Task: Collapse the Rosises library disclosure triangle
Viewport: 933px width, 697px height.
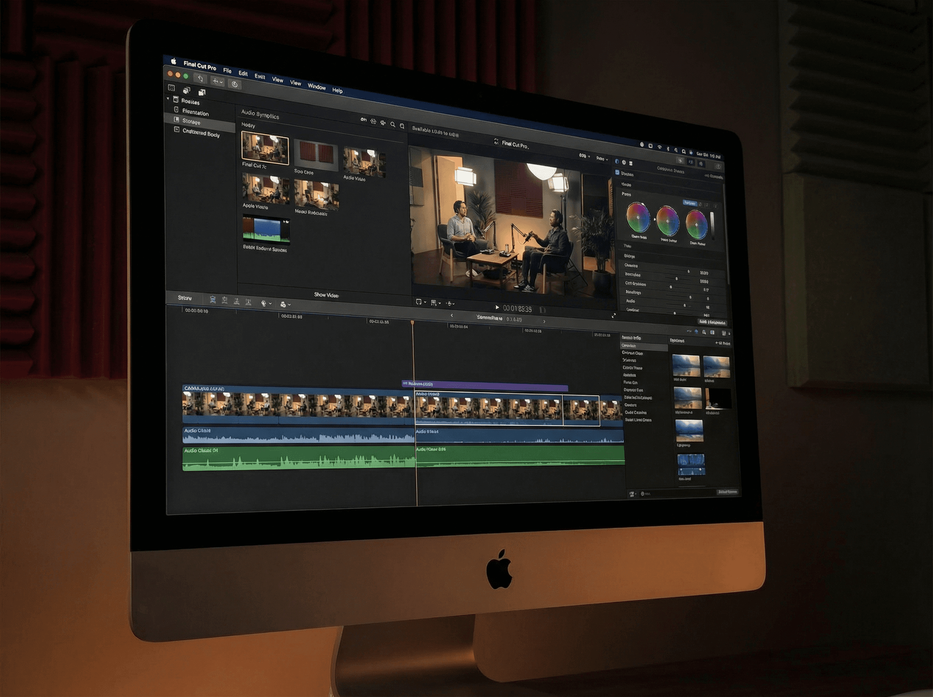Action: click(168, 99)
